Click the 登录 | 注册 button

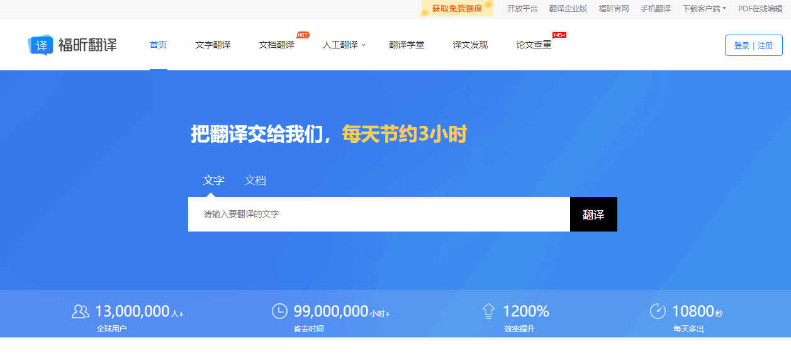click(754, 45)
